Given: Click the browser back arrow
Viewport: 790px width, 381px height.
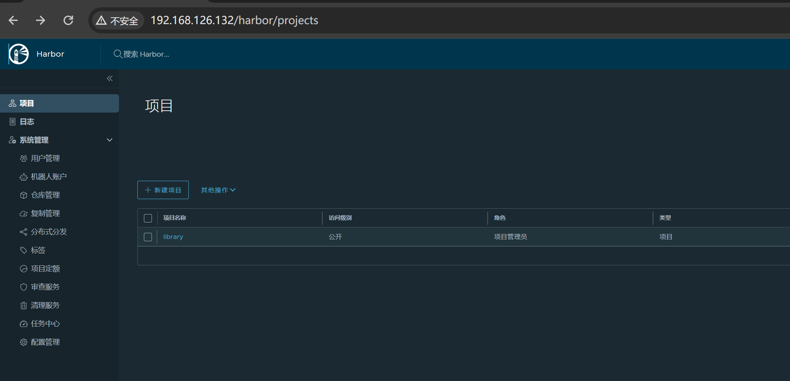Looking at the screenshot, I should [13, 20].
